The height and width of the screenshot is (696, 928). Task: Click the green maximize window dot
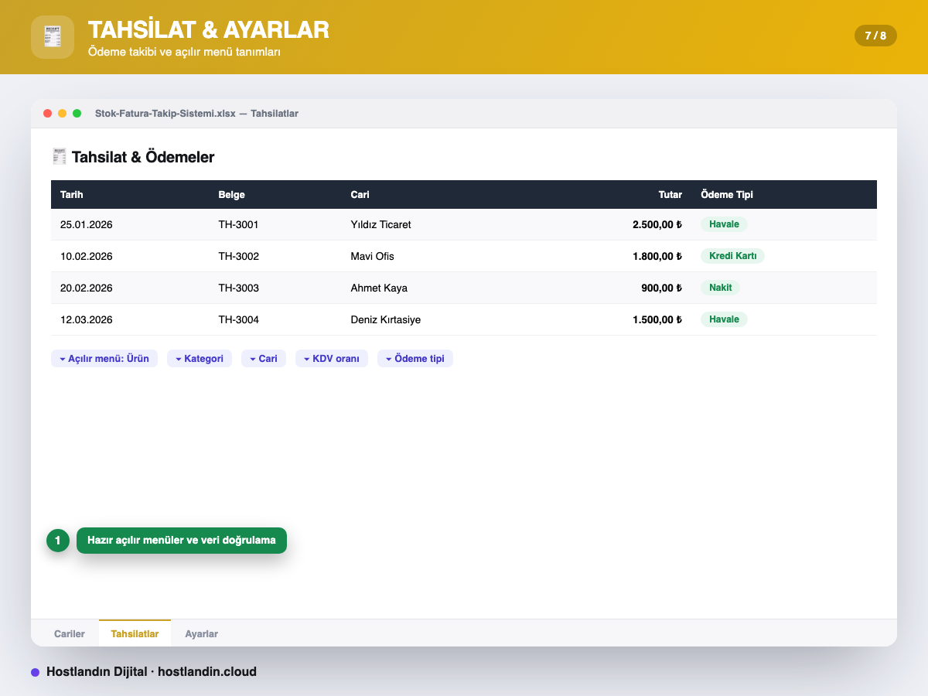[77, 114]
